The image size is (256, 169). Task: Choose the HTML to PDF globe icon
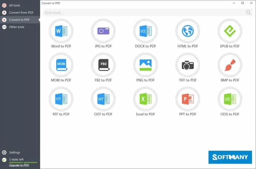[188, 31]
